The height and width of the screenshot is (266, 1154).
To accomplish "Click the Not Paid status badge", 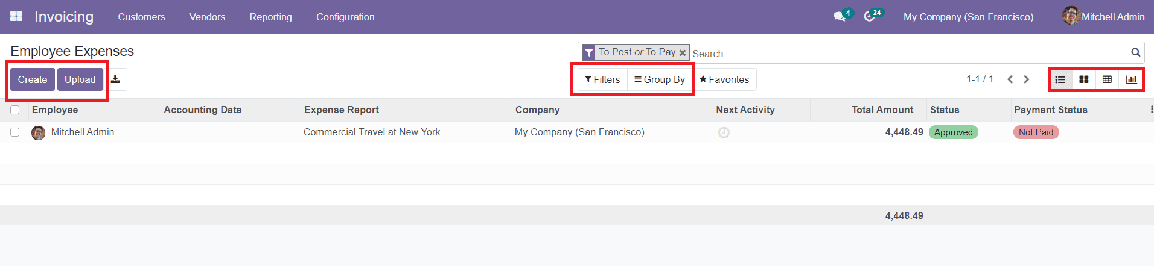I will [x=1036, y=132].
